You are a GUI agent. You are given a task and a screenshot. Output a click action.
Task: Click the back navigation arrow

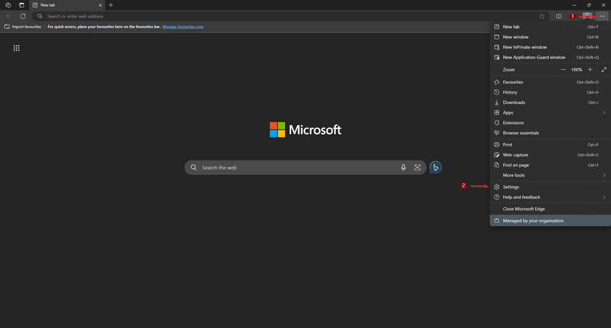pos(9,16)
